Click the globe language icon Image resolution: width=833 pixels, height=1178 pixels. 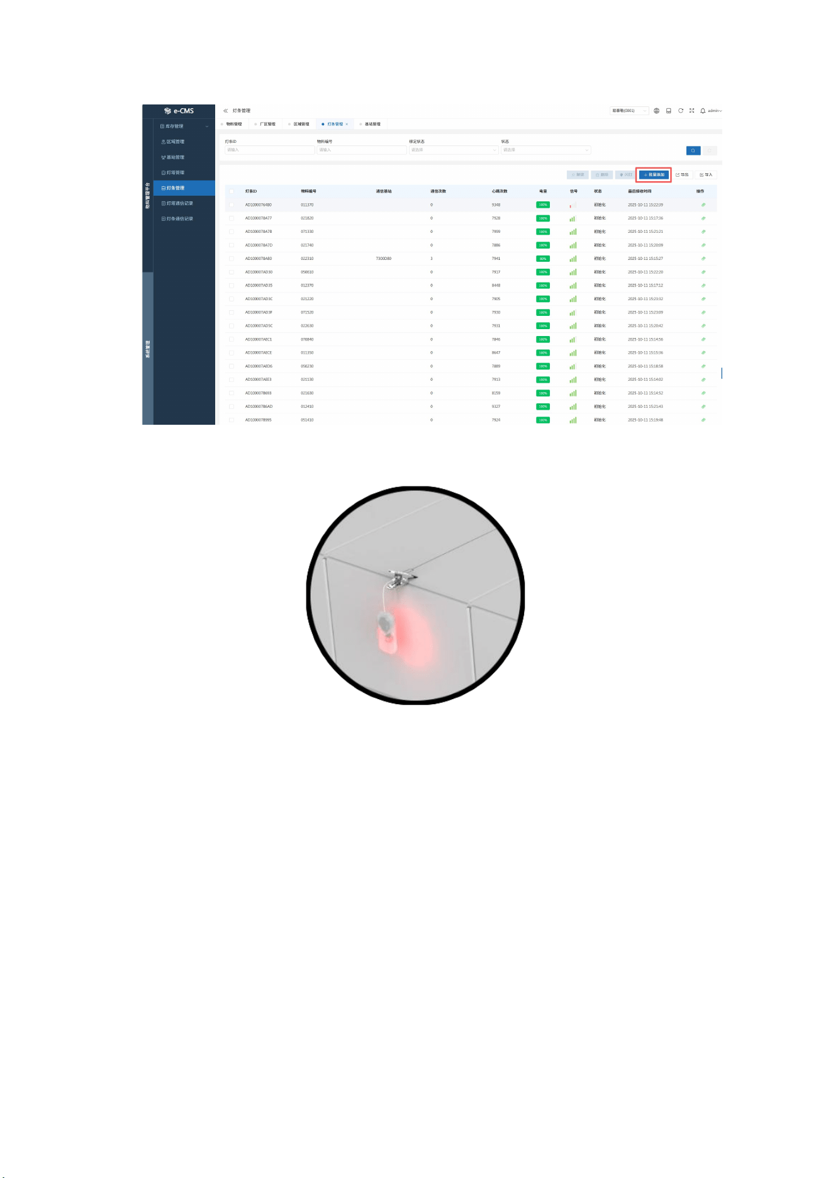[x=656, y=111]
